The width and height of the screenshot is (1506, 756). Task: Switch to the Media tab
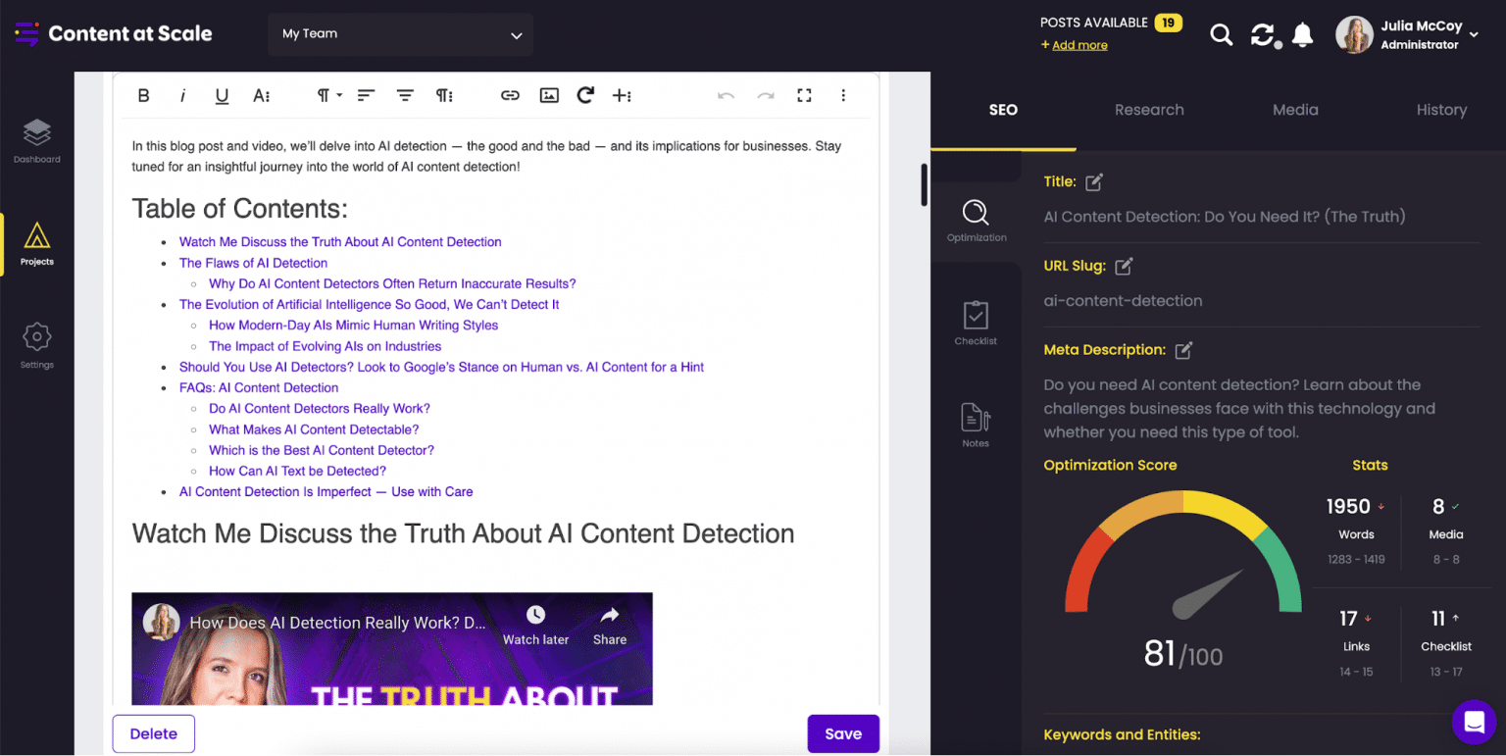1294,110
